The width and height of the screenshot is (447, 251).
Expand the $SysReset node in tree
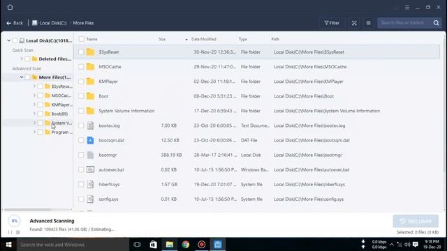pyautogui.click(x=34, y=86)
